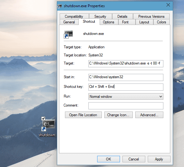
Task: Click the Target type Application text
Action: coord(96,47)
